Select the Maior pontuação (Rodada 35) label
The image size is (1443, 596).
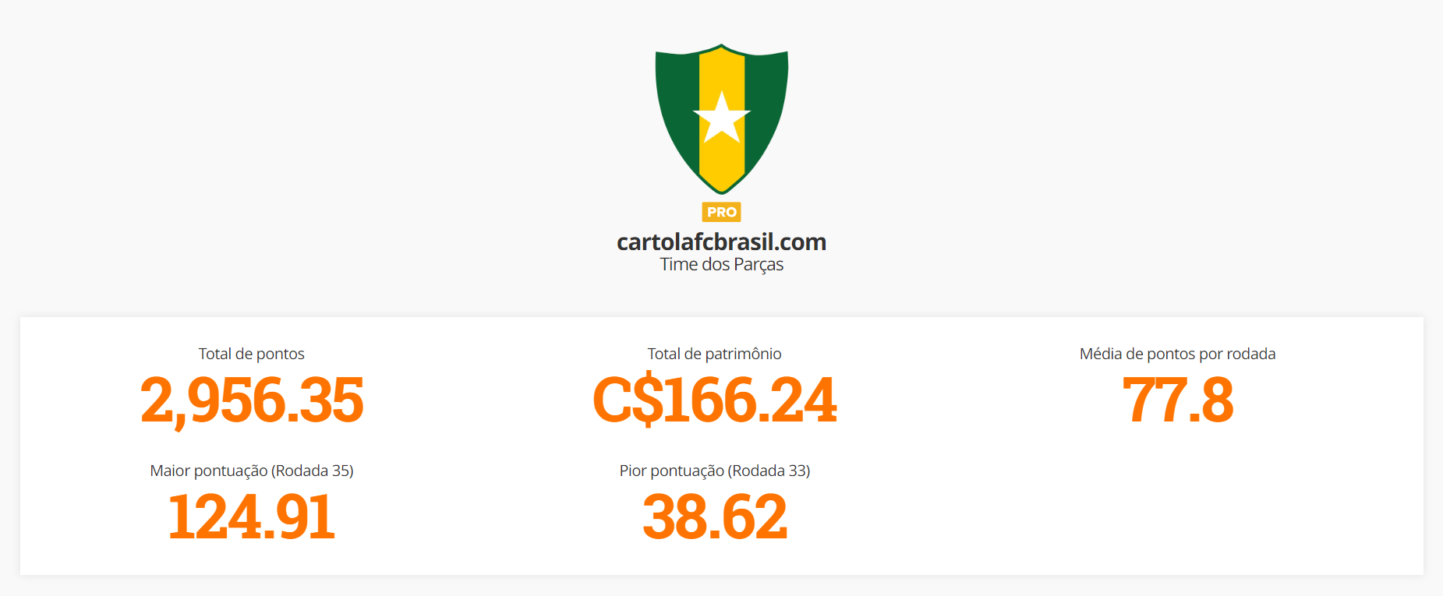pyautogui.click(x=252, y=471)
